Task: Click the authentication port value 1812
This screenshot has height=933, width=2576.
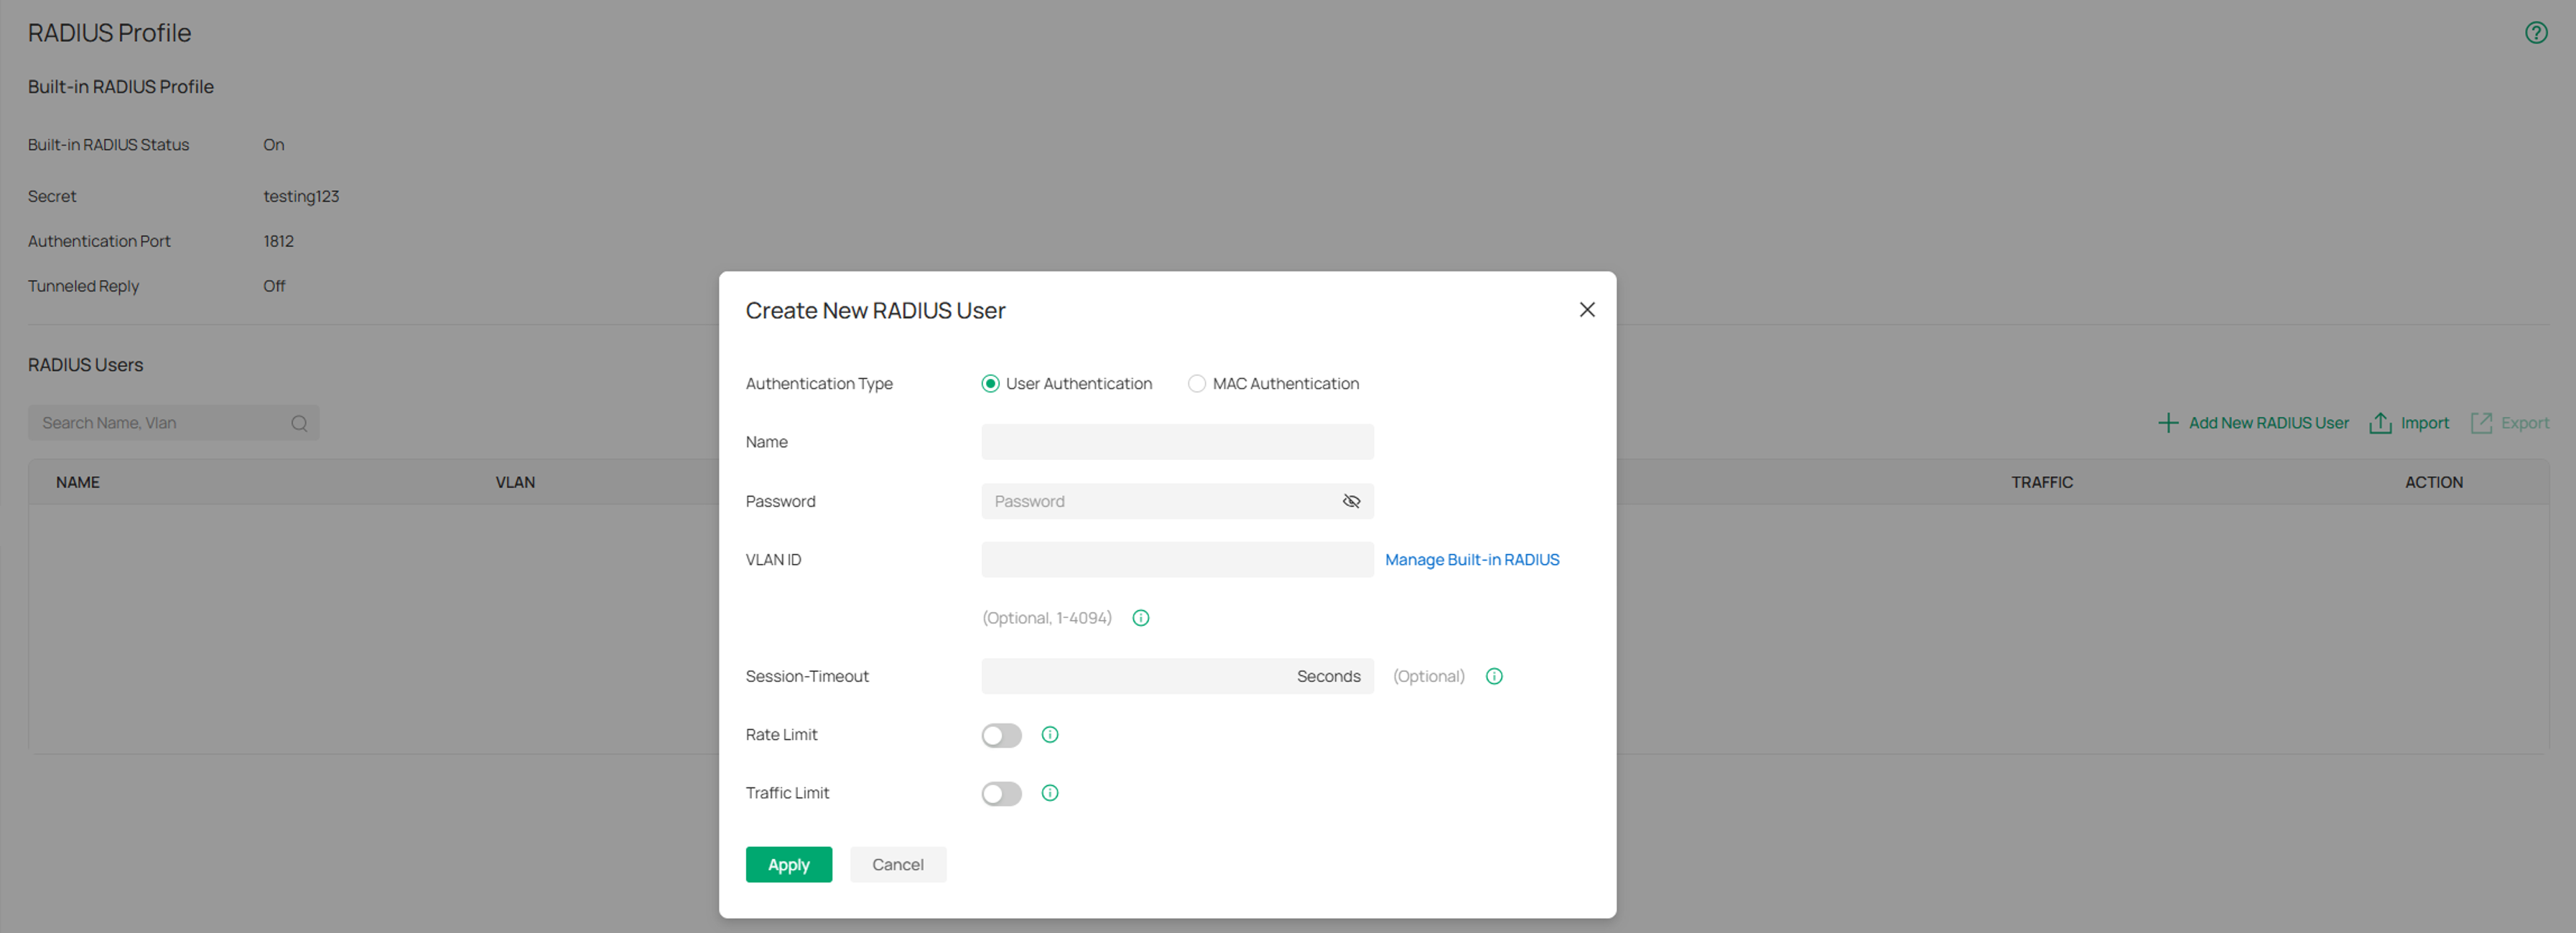Action: coord(278,242)
